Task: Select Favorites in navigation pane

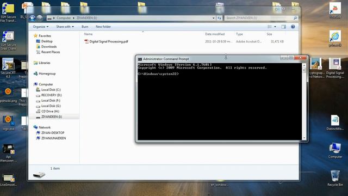Action: click(x=45, y=36)
